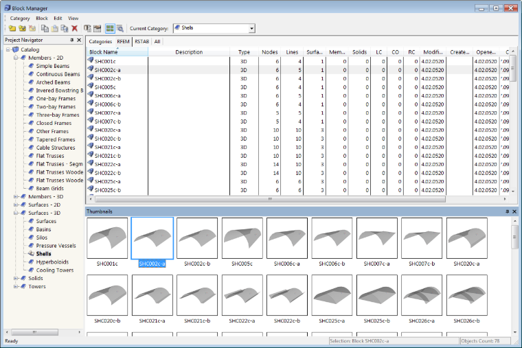Click the Delete Category folder icon
Image resolution: width=522 pixels, height=348 pixels.
tap(32, 29)
